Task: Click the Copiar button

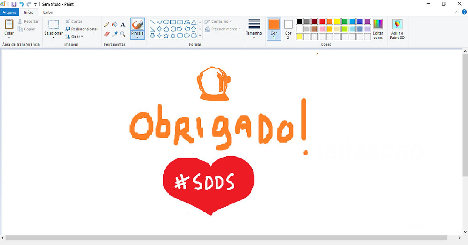Action: coord(27,29)
